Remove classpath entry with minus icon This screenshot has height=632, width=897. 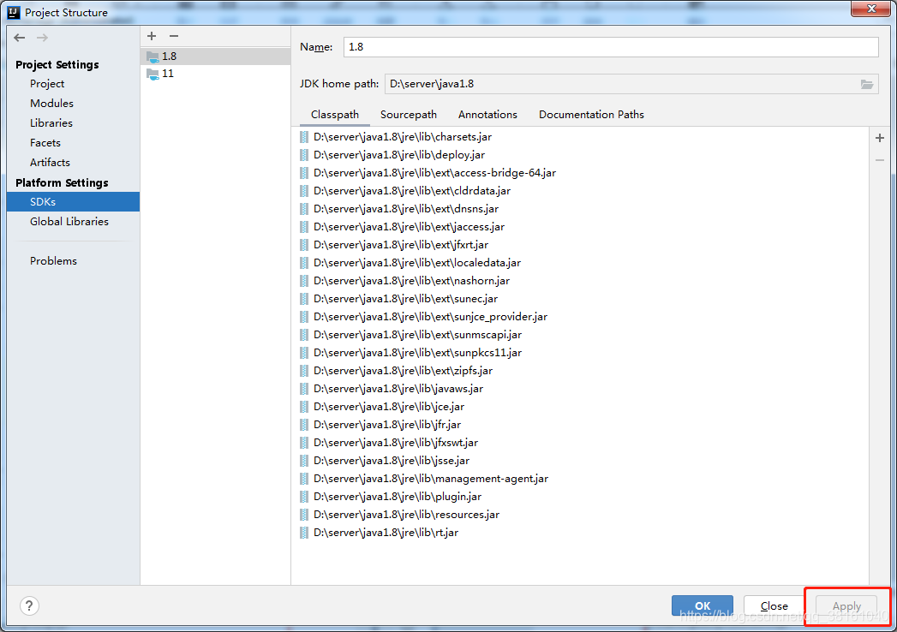[880, 160]
